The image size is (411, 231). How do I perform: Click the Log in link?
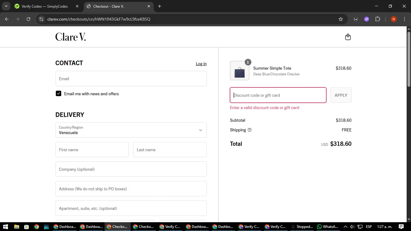coord(201,64)
